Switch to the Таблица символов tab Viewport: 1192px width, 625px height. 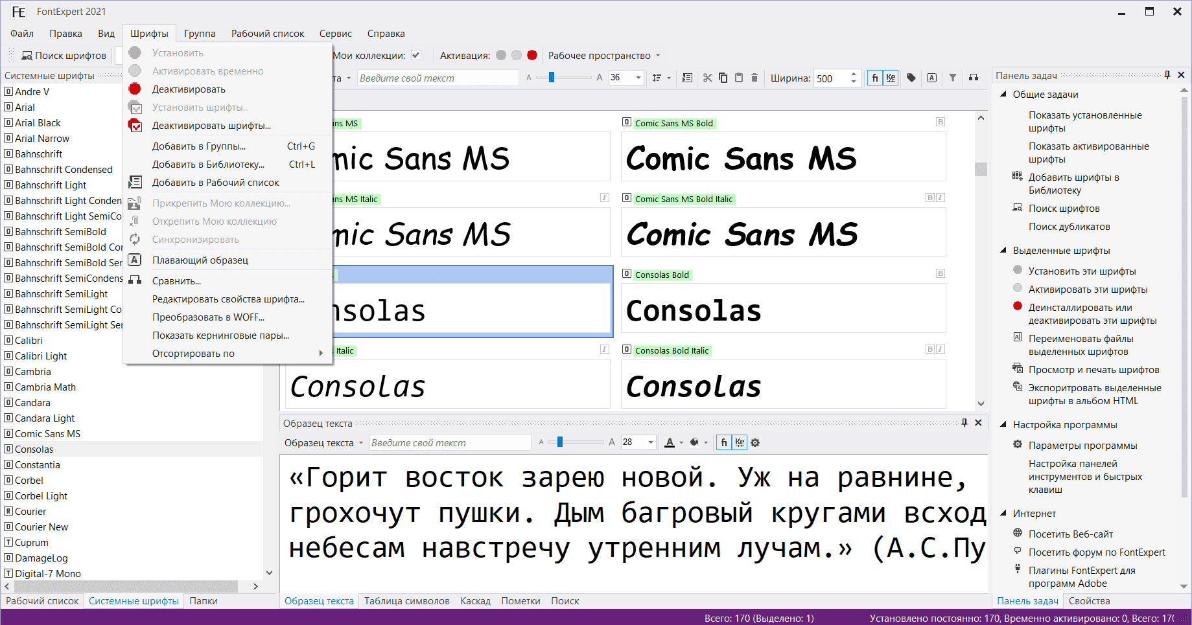point(407,601)
